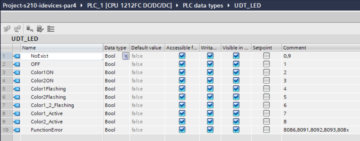Click the Add row toolbar icon
Screen dimensions: 360x141
tap(18, 29)
